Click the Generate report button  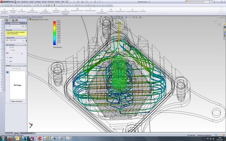pyautogui.click(x=17, y=69)
